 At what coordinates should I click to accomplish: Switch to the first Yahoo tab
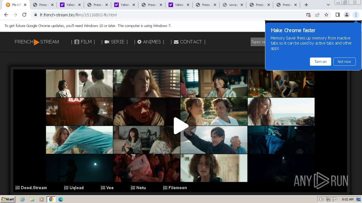[70, 5]
